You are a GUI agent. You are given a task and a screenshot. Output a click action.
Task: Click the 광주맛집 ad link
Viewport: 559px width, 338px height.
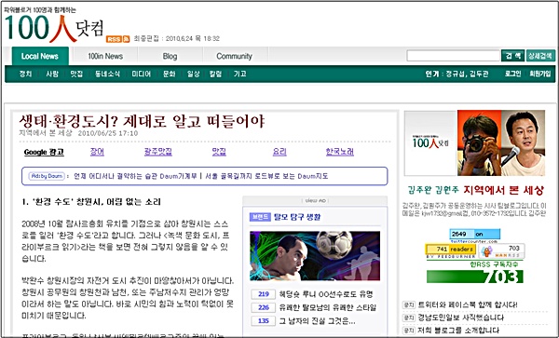158,152
